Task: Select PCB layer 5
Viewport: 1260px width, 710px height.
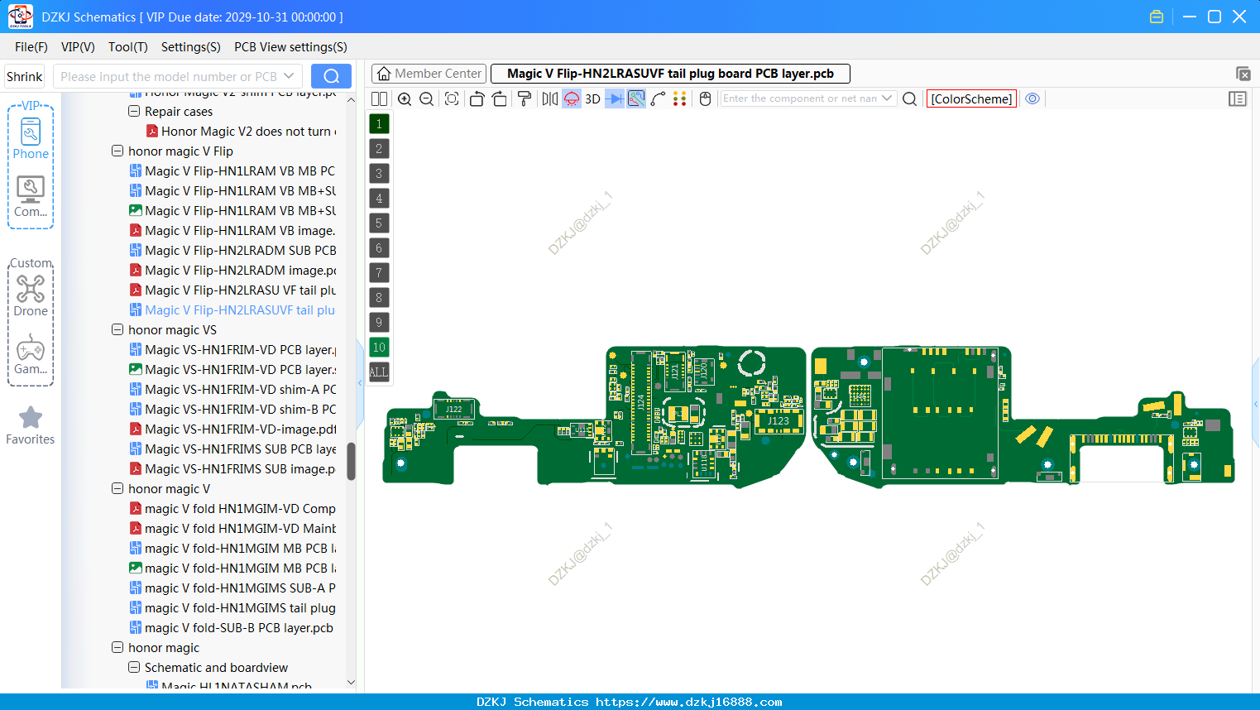Action: [379, 223]
